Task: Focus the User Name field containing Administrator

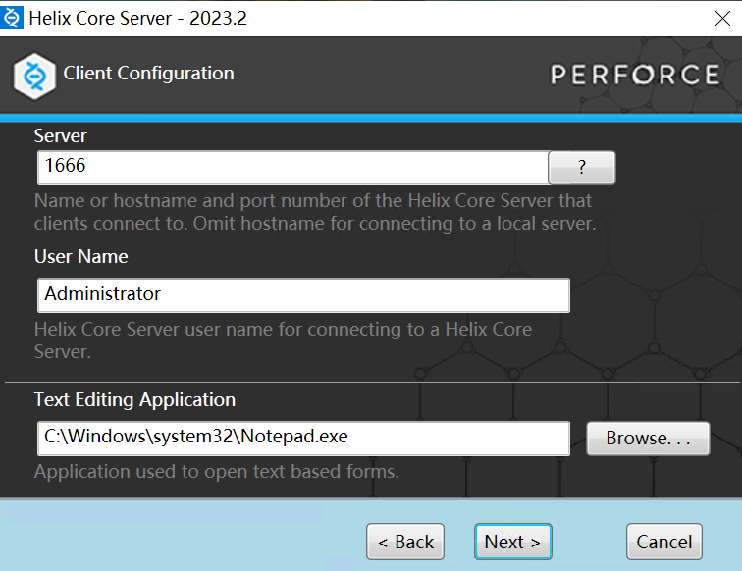Action: coord(303,295)
